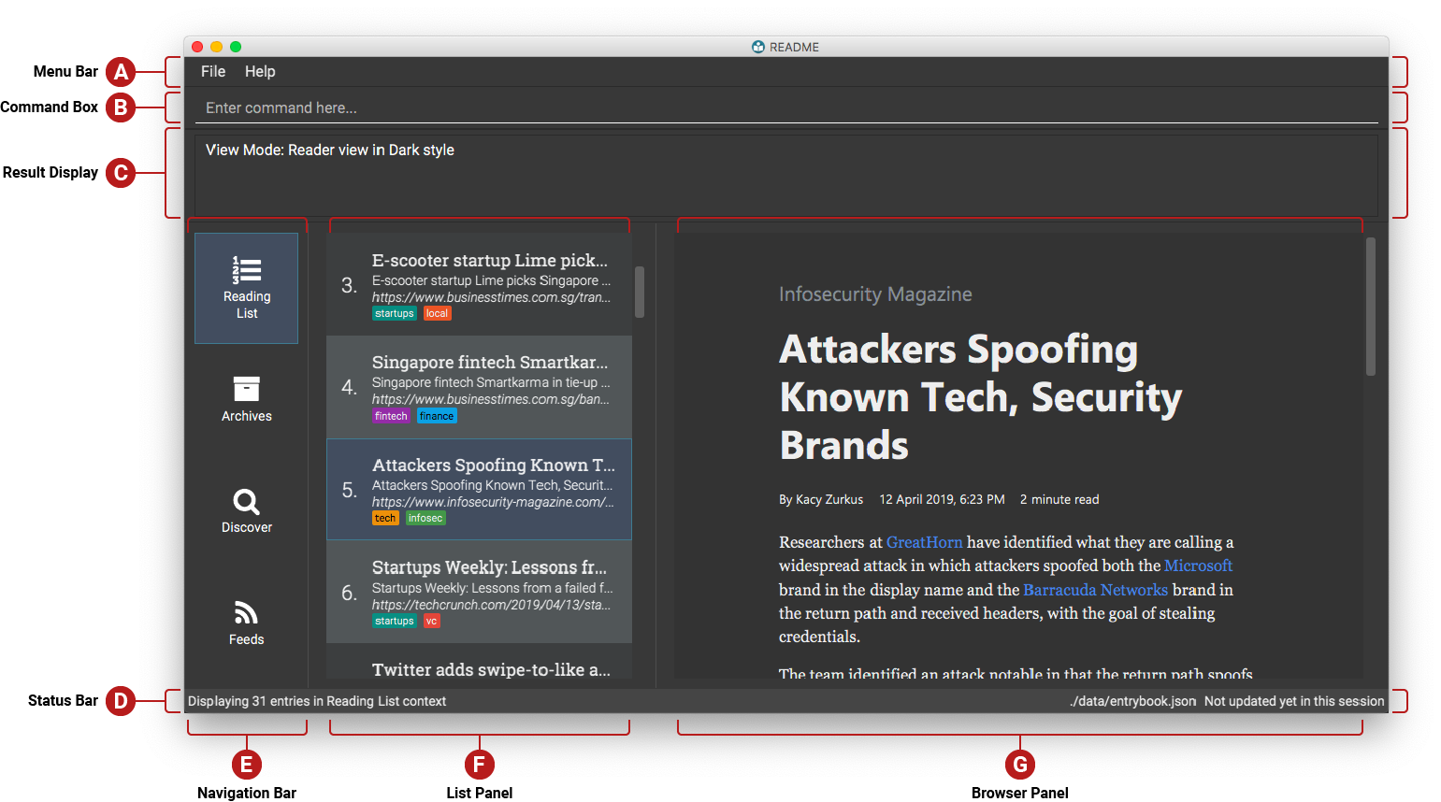This screenshot has height=802, width=1441.
Task: Click the 'startups' tag on entry 3
Action: 395,313
